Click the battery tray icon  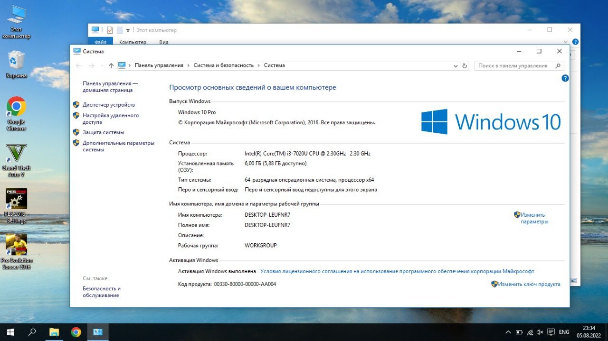[519, 332]
